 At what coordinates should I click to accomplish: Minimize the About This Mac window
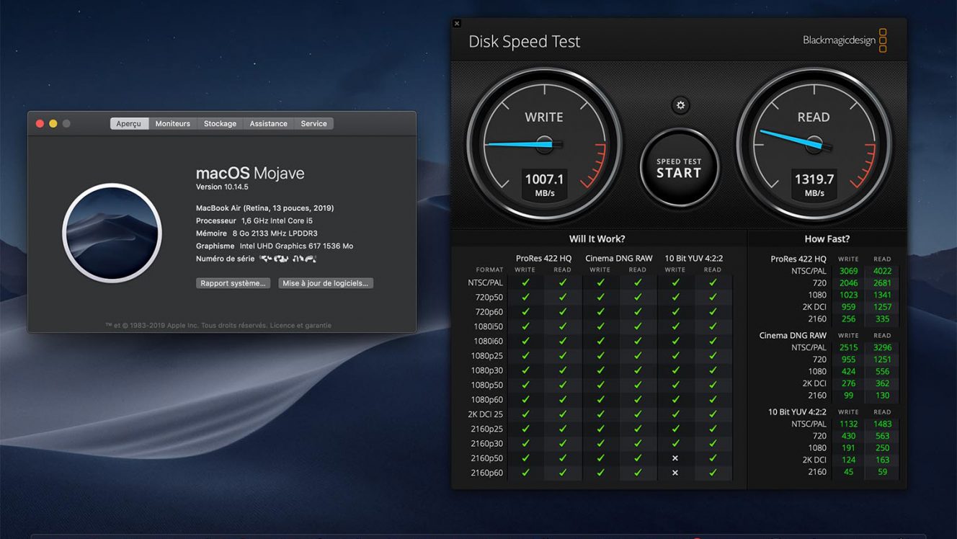point(53,124)
